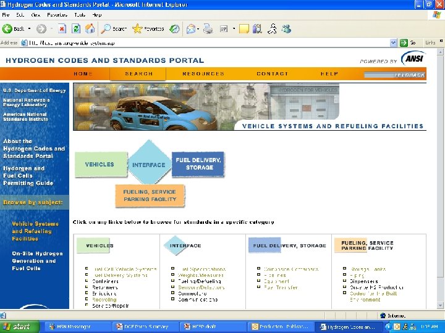Image resolution: width=445 pixels, height=333 pixels.
Task: Click the ANSI logo
Action: click(413, 58)
